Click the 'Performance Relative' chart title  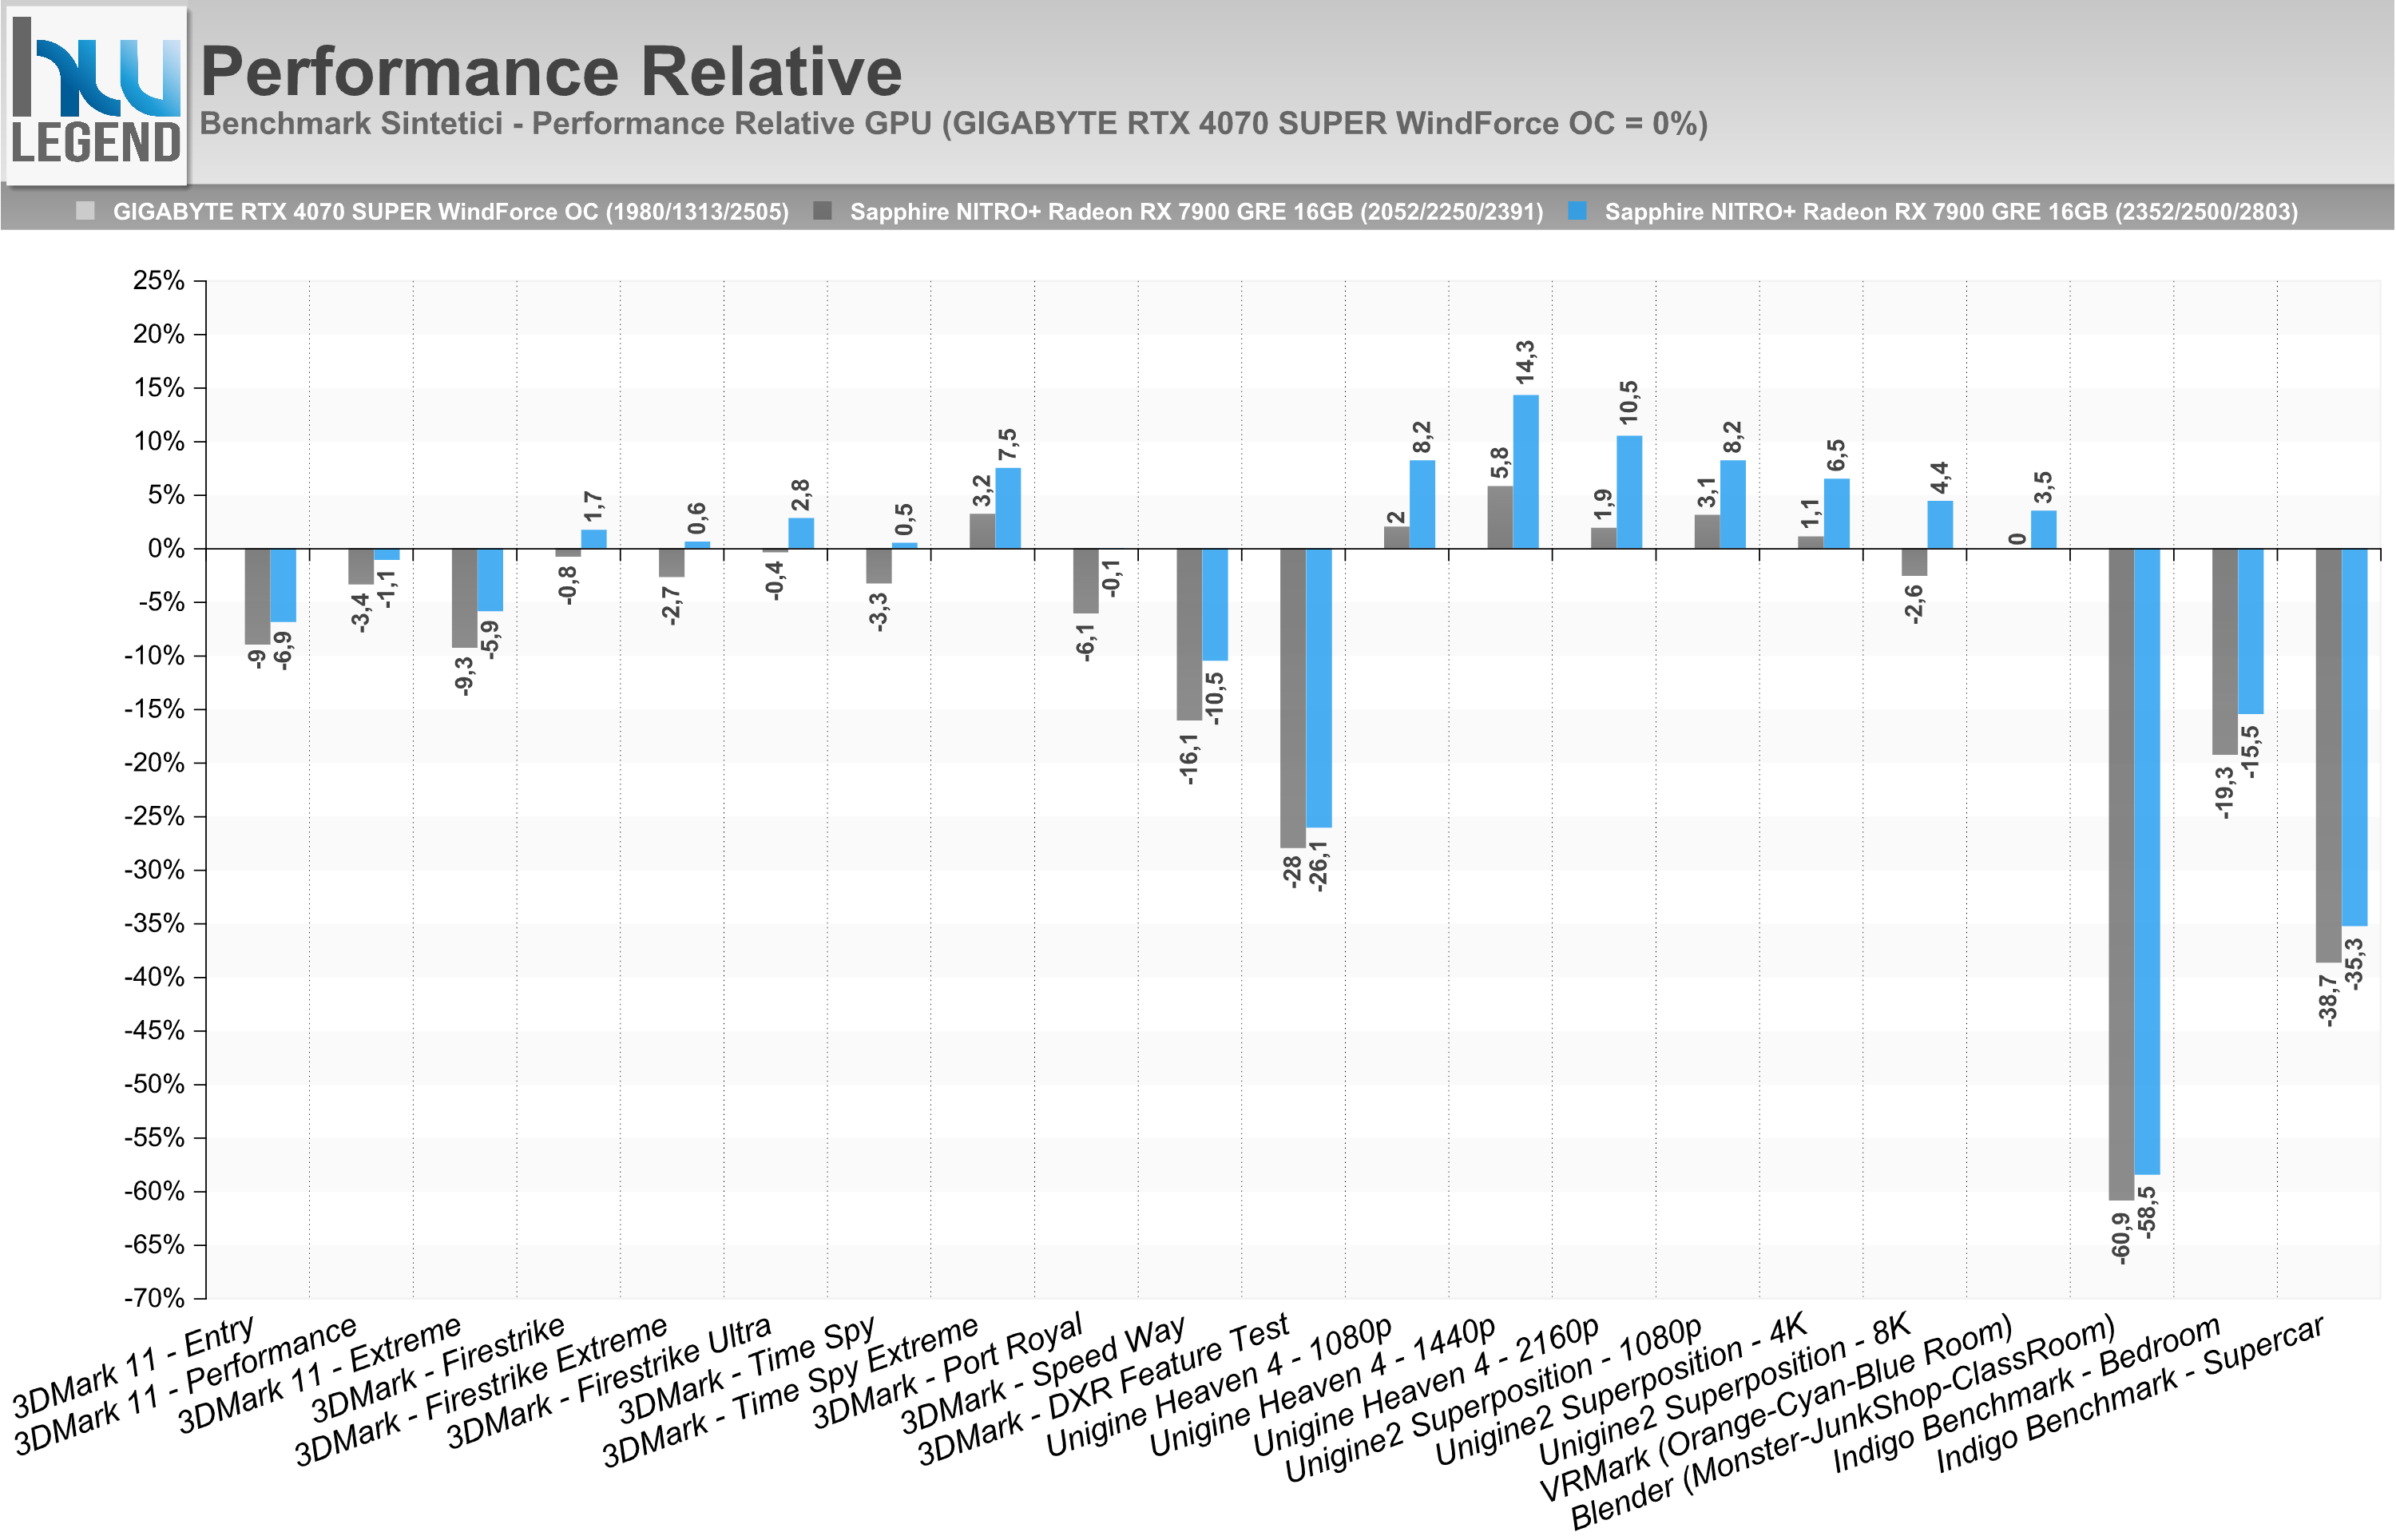click(x=551, y=72)
